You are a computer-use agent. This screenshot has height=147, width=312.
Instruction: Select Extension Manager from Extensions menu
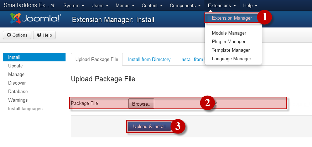232,18
